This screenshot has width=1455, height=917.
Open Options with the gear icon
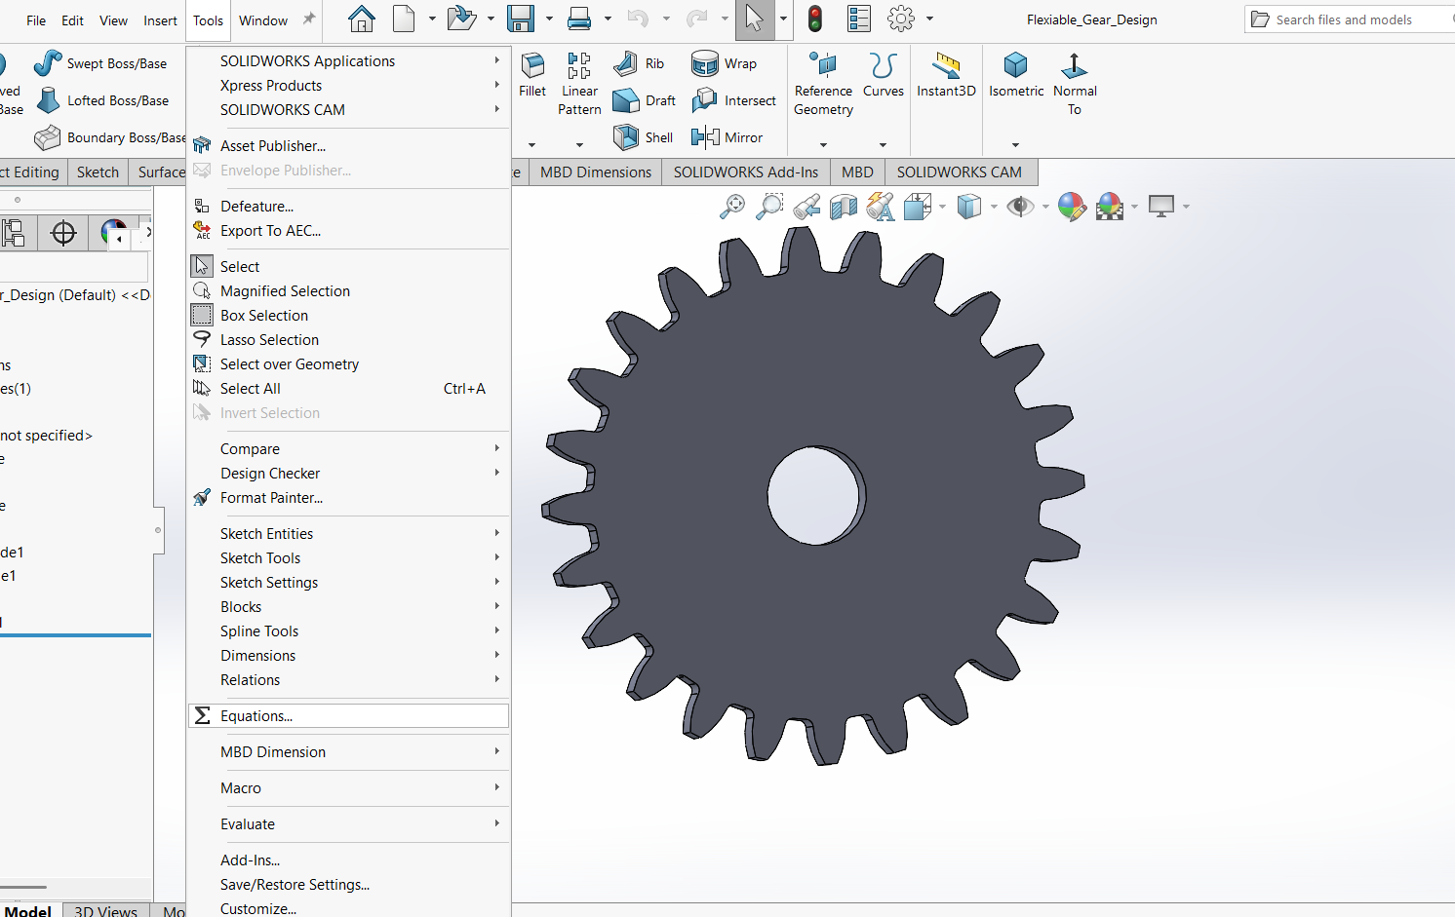click(901, 19)
